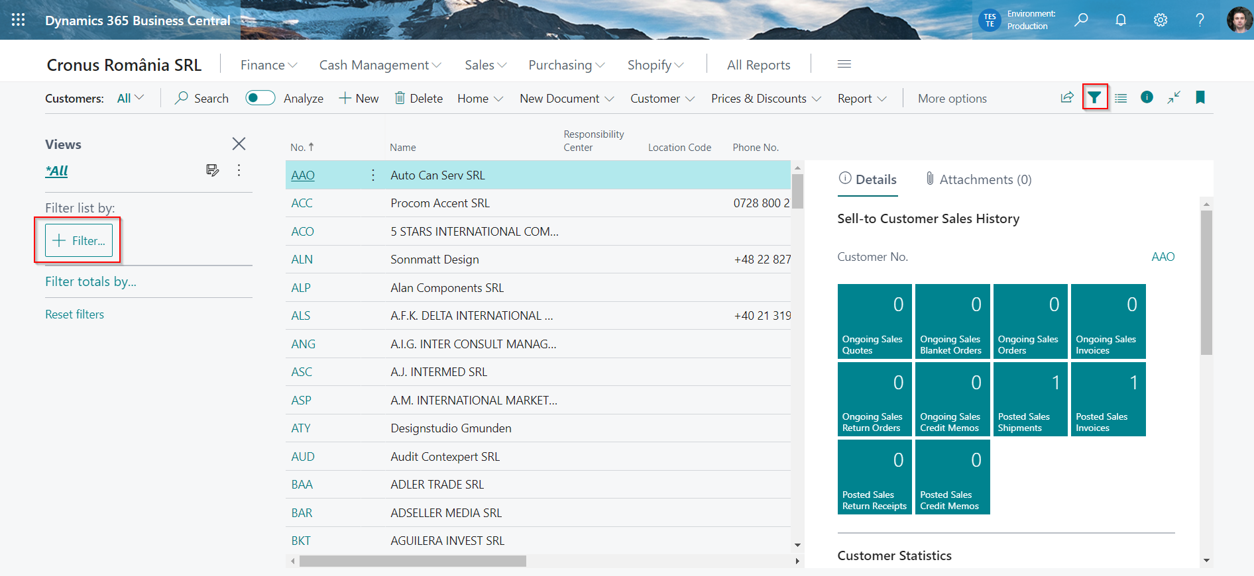The height and width of the screenshot is (576, 1254).
Task: Toggle the filter pane funnel icon
Action: tap(1095, 98)
